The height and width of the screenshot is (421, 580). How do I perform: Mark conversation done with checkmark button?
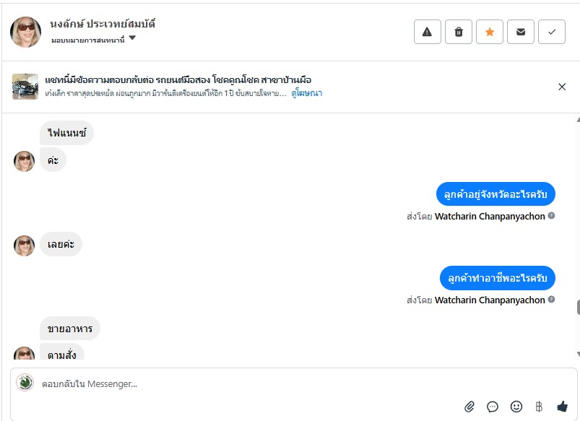tap(552, 32)
